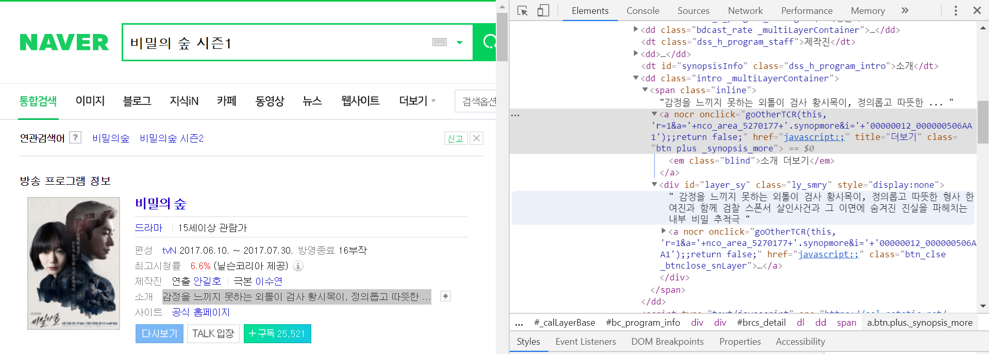Viewport: 989px width, 354px height.
Task: Switch to the Console tab
Action: point(643,11)
